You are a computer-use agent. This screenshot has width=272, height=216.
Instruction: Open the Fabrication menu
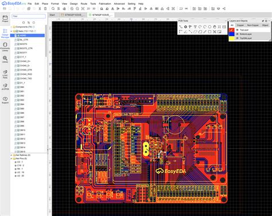click(x=105, y=3)
